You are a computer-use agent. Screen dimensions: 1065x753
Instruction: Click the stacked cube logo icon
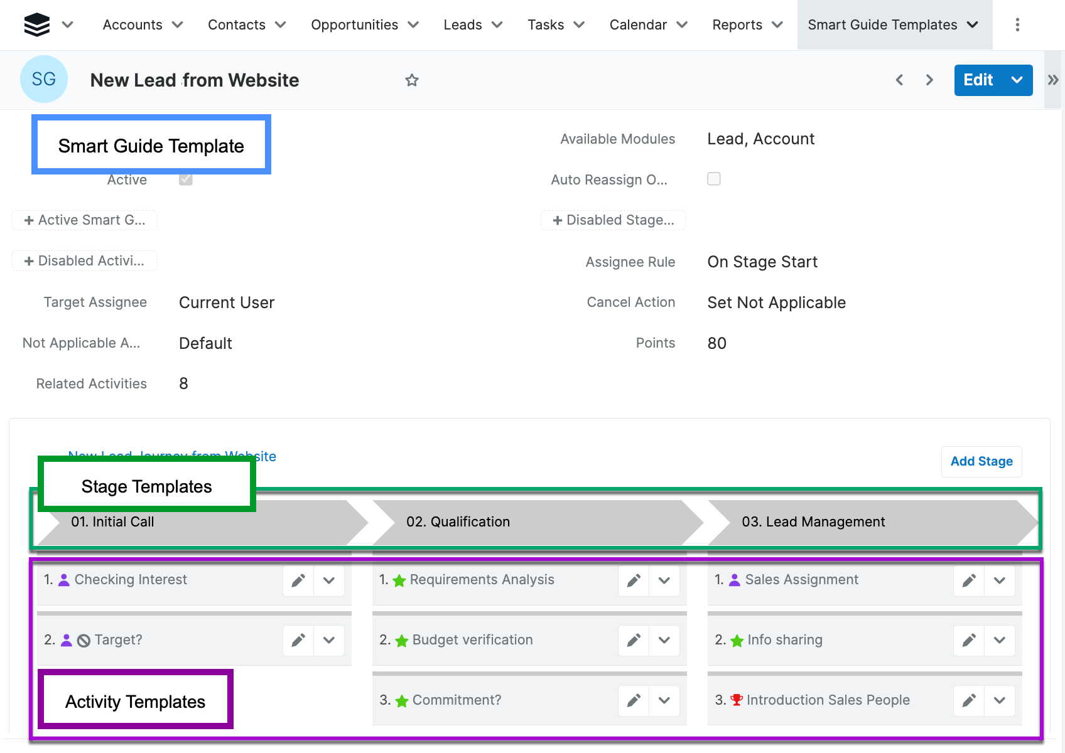click(x=37, y=25)
